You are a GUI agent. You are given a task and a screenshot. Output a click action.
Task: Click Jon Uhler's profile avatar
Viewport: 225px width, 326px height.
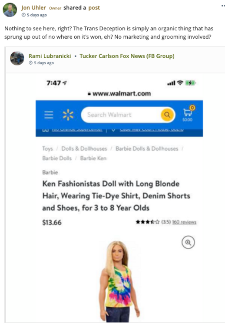(x=10, y=10)
